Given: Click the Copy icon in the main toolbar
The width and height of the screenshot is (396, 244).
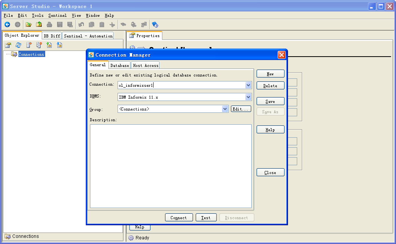Looking at the screenshot, I should tap(92, 24).
